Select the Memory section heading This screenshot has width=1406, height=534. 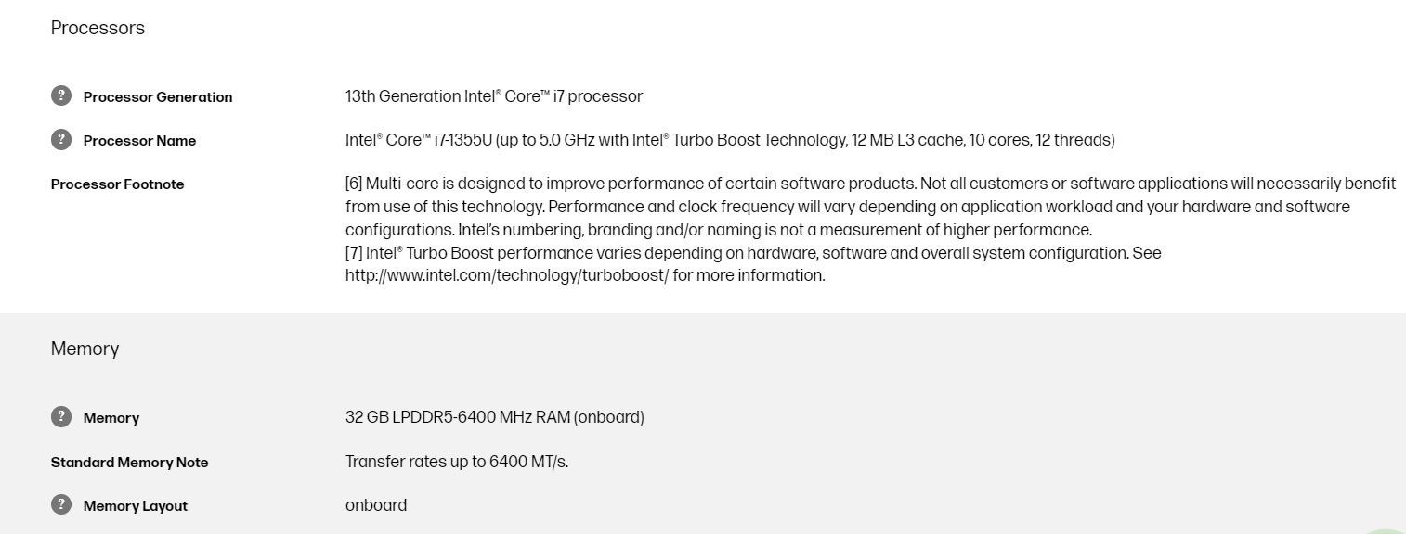85,349
